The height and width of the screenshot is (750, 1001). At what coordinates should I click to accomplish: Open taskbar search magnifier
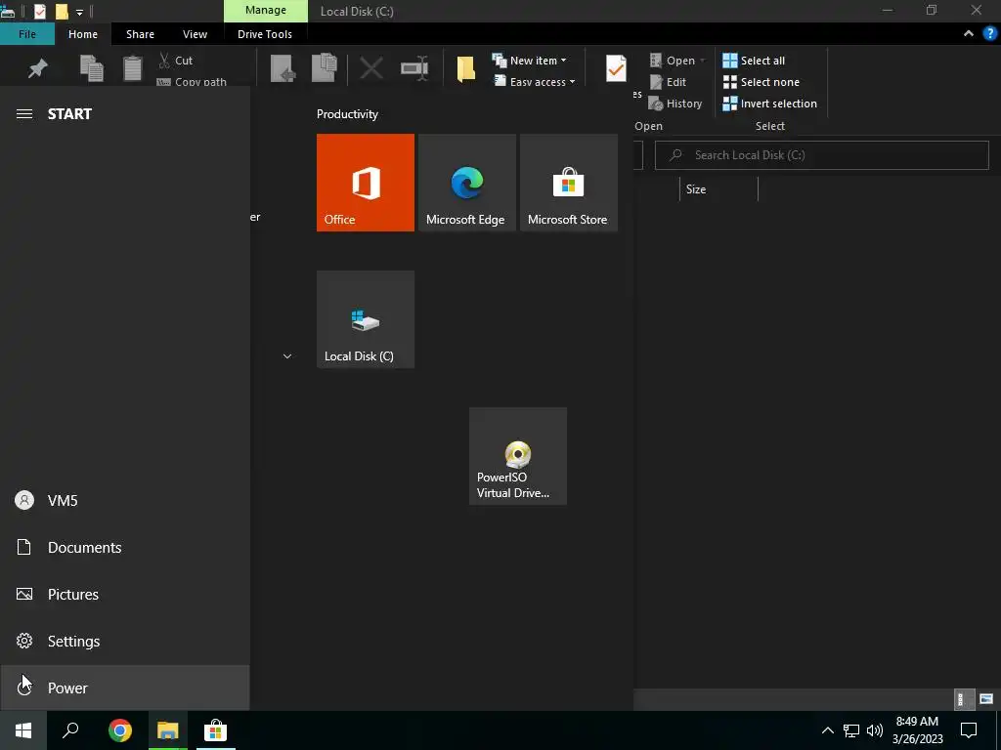[x=70, y=730]
